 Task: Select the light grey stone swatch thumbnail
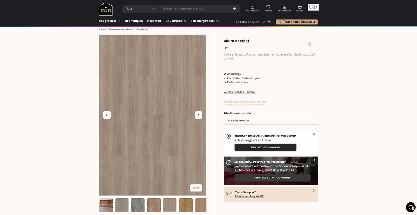click(122, 205)
